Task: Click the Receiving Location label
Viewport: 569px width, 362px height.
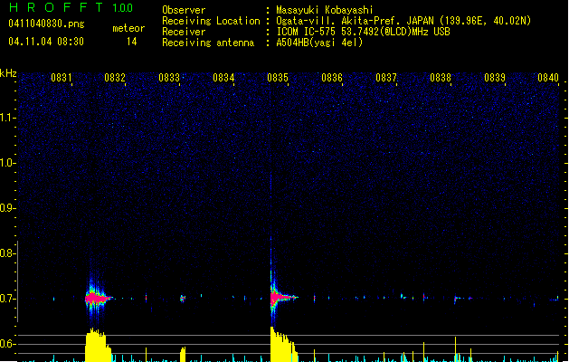Action: point(211,21)
